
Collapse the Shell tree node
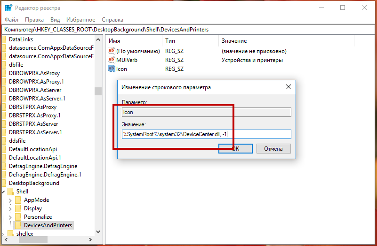pos(3,192)
